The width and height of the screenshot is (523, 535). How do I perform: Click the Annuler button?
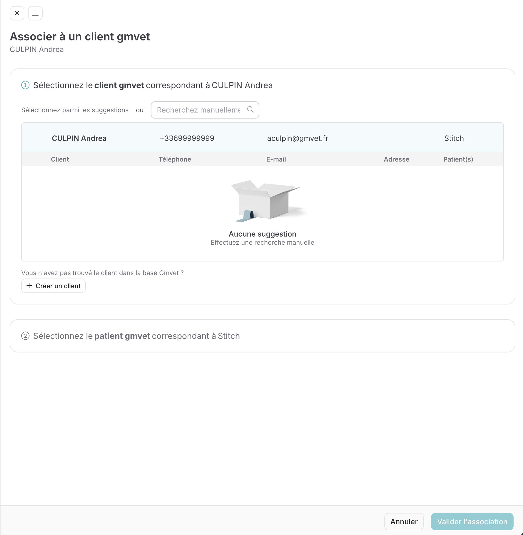coord(404,522)
